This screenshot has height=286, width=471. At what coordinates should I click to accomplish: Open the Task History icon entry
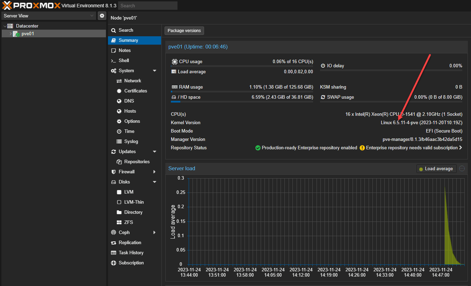tap(113, 253)
